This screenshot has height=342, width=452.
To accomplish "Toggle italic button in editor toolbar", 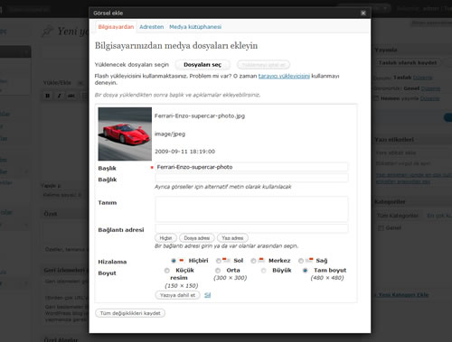I will coord(60,96).
